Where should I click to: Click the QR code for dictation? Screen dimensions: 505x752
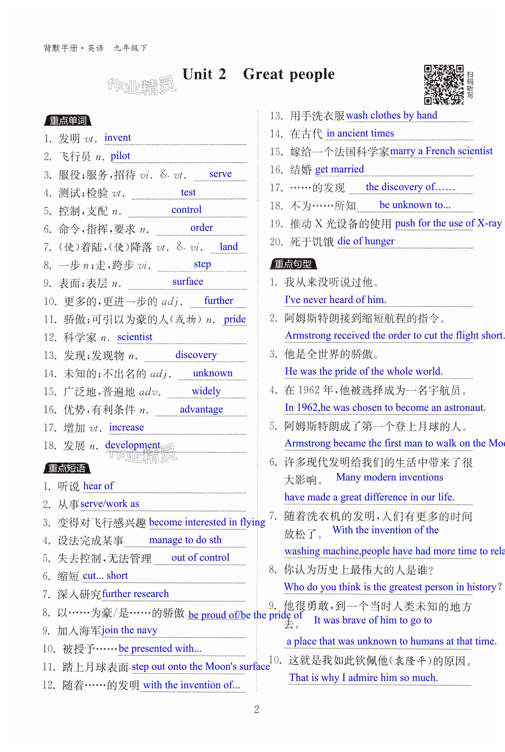444,85
